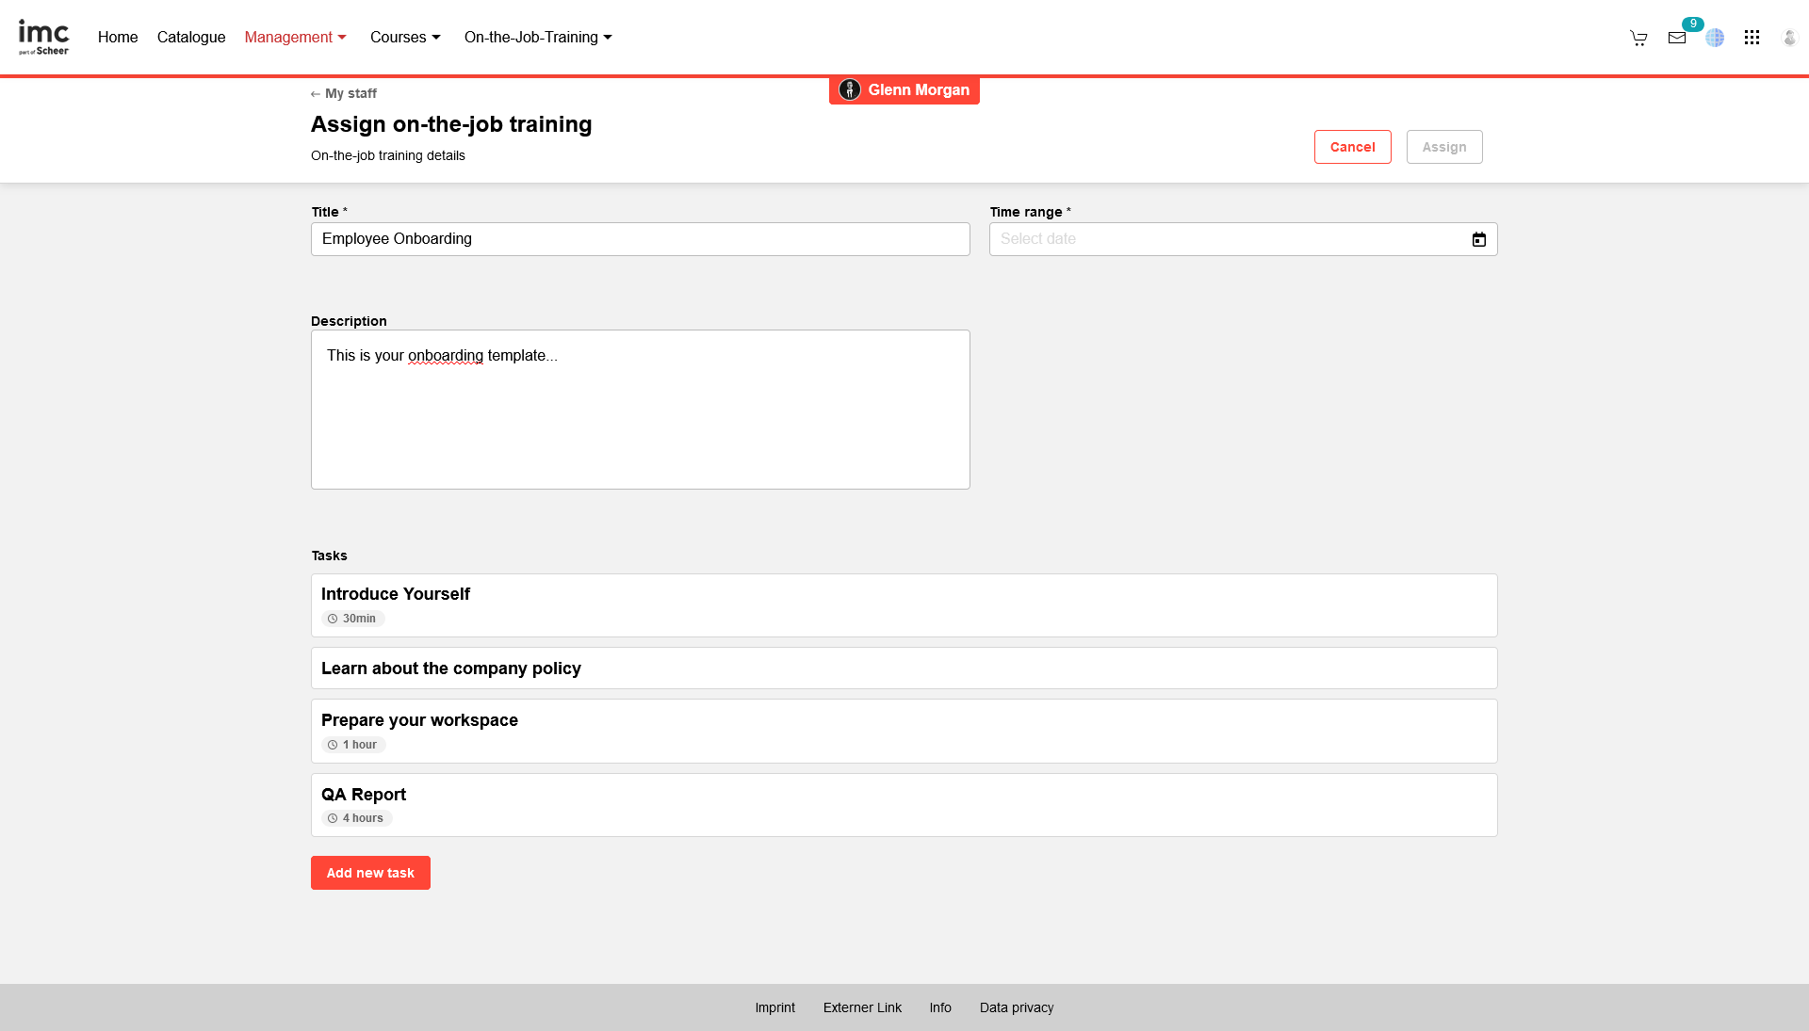Click inside the Description text area
The image size is (1809, 1031).
click(x=640, y=410)
